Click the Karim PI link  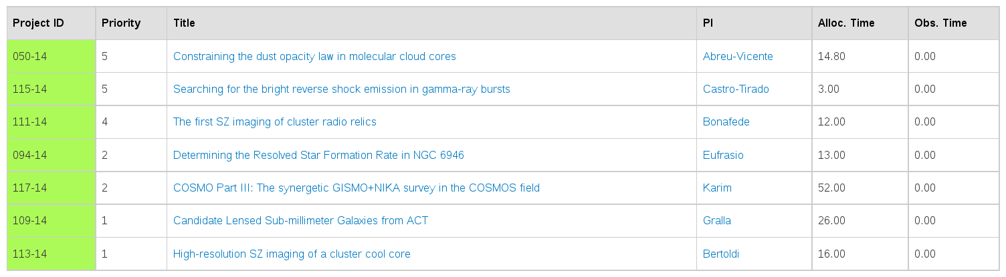[717, 188]
